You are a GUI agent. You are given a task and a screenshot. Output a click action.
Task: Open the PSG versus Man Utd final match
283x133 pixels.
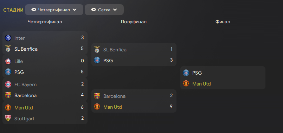pyautogui.click(x=223, y=78)
